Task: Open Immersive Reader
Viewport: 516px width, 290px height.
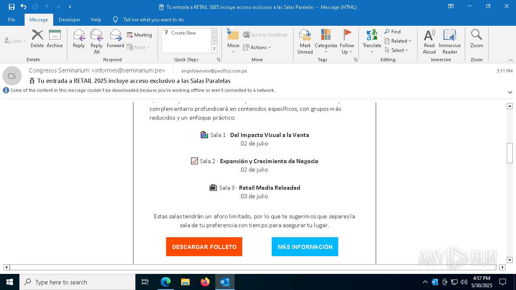Action: tap(449, 41)
